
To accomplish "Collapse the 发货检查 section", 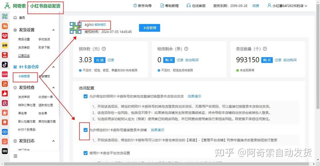I will click(x=54, y=87).
